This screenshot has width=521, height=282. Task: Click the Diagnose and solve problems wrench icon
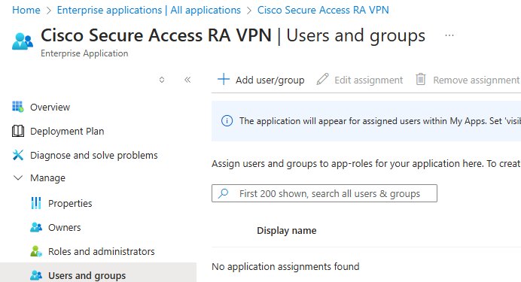point(18,155)
